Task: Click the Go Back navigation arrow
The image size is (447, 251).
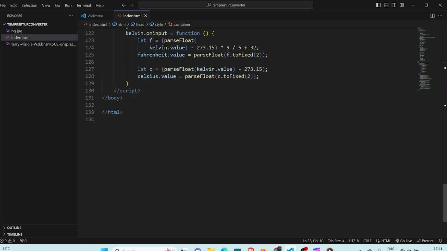Action: pyautogui.click(x=124, y=5)
